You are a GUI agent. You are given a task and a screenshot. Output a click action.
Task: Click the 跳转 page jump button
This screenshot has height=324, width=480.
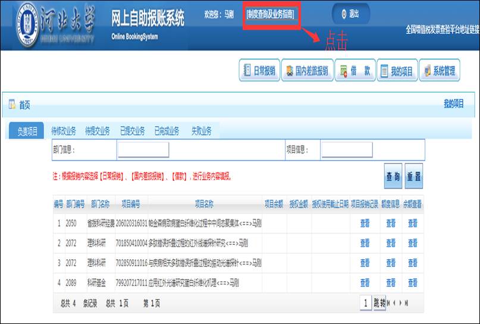tap(379, 303)
